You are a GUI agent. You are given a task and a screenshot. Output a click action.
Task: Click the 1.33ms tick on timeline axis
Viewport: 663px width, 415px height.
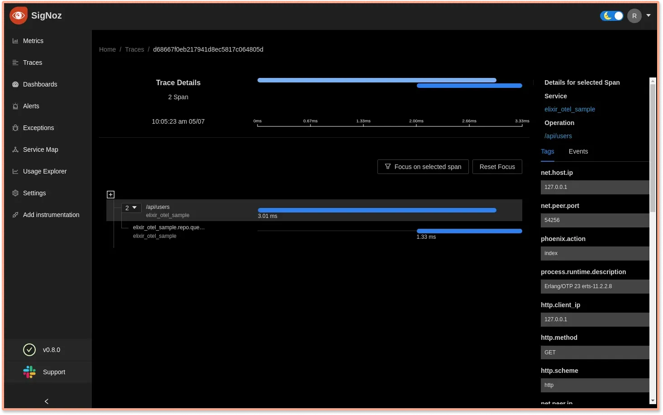click(x=363, y=121)
